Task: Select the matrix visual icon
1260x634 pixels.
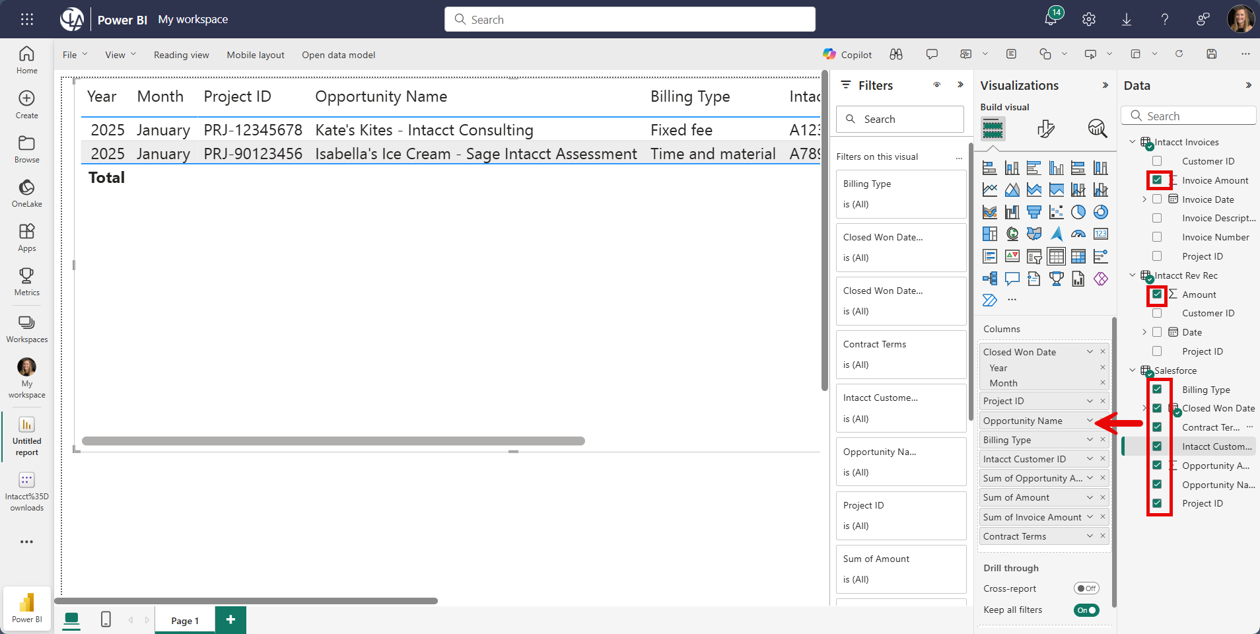Action: click(1078, 256)
